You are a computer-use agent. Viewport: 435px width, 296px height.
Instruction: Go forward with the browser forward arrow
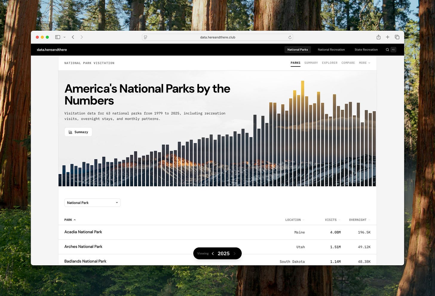tap(82, 37)
